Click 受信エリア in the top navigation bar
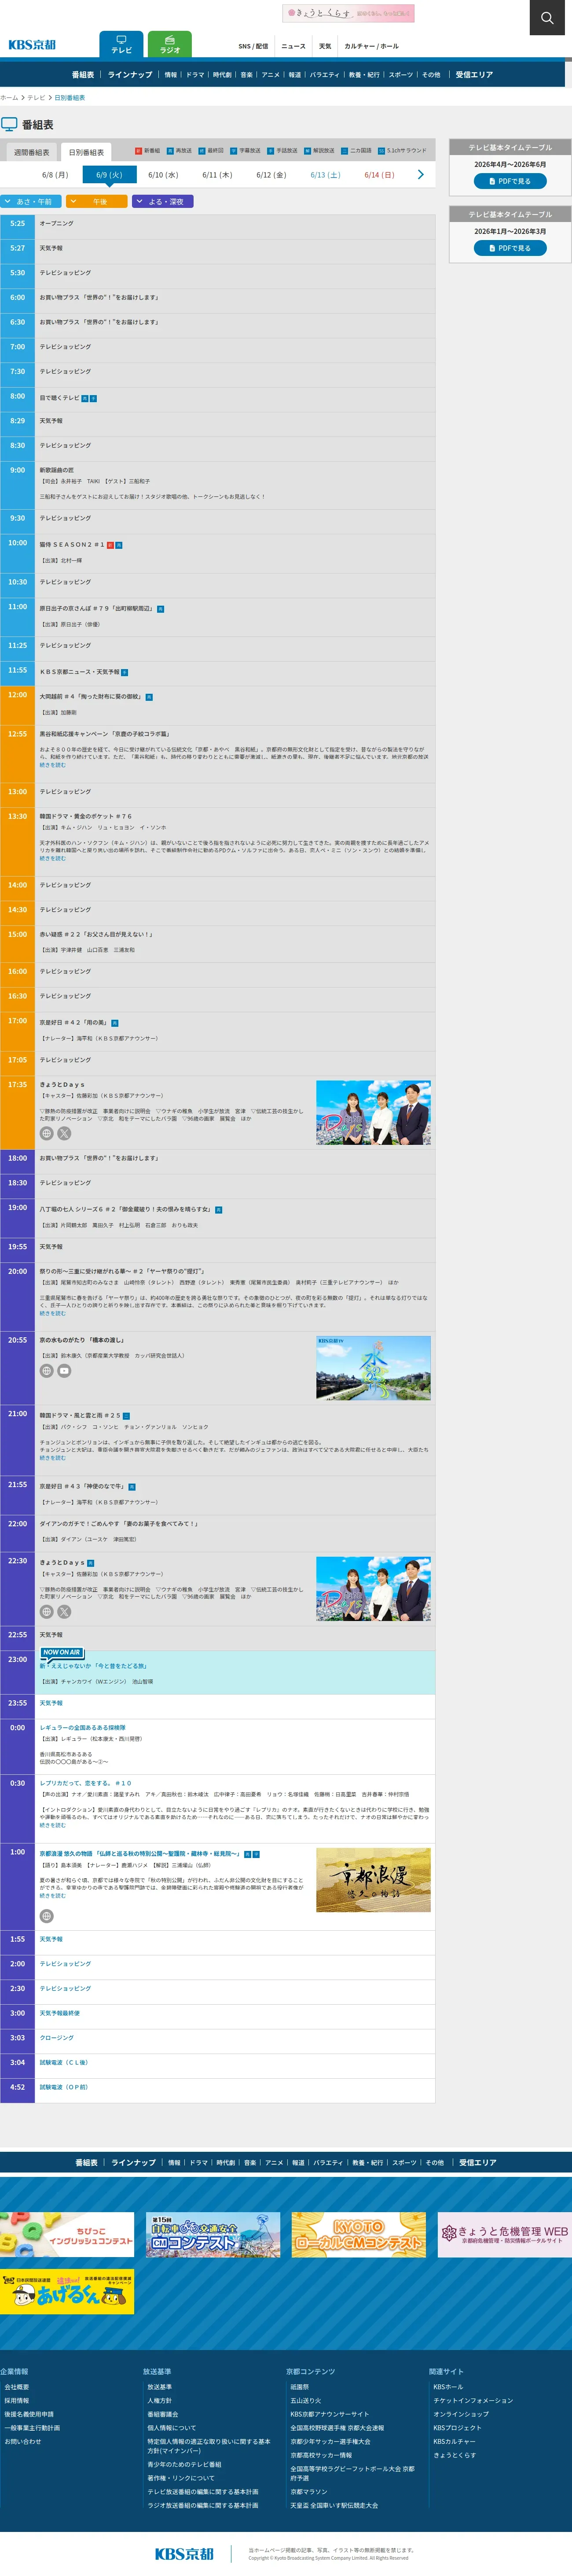Screen dimensions: 572x2576 [474, 75]
